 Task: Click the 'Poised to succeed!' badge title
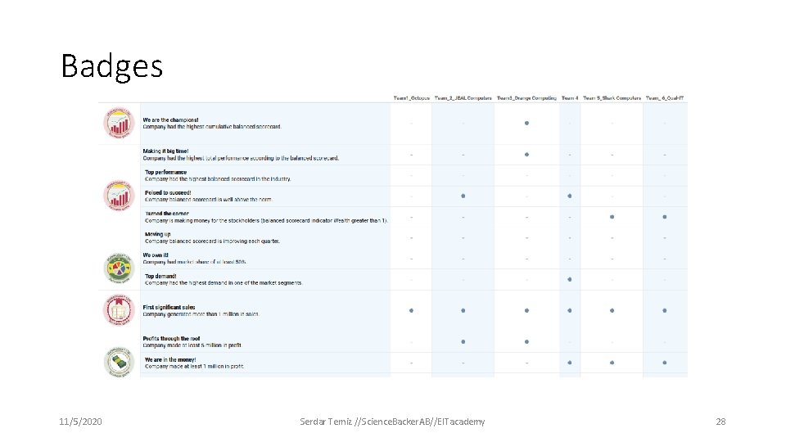point(168,192)
